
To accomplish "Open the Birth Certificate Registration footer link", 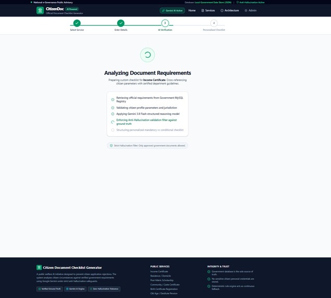I will coord(164,289).
